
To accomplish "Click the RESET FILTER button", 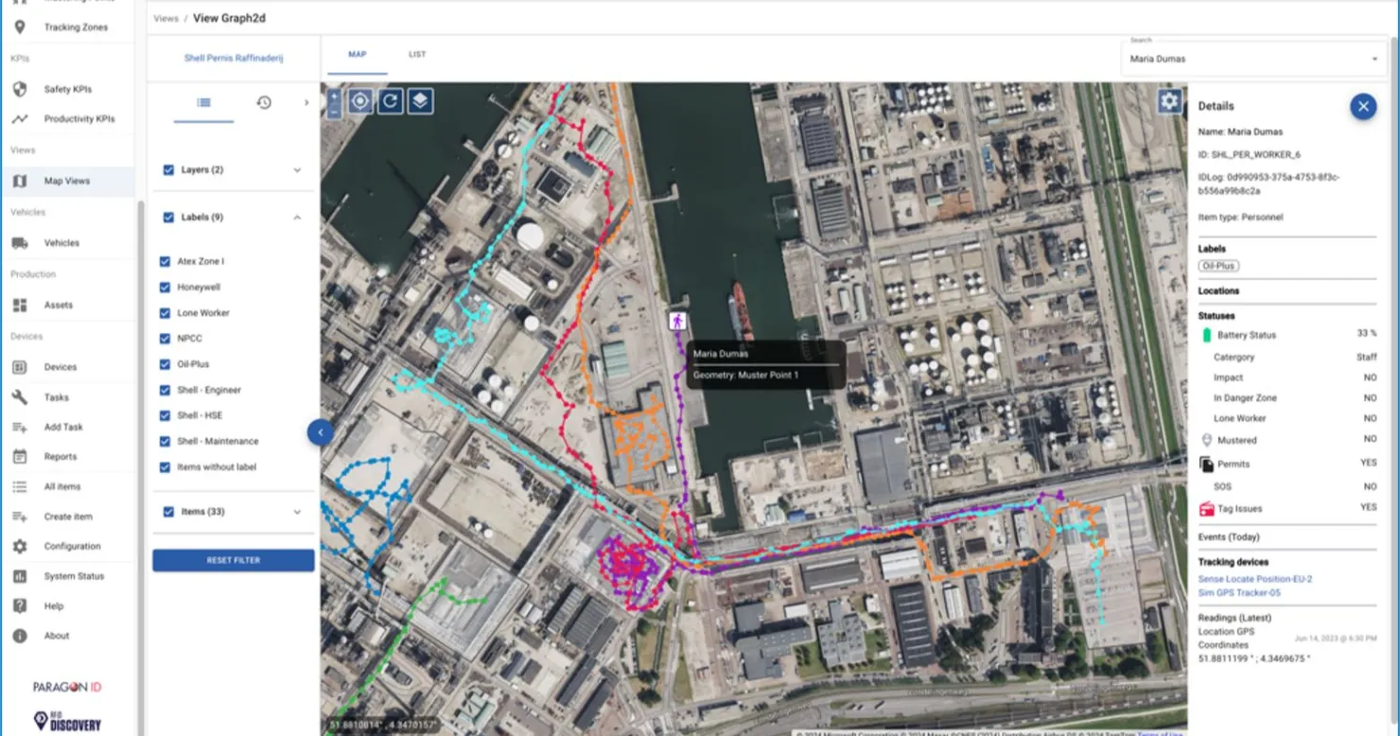I will 234,560.
